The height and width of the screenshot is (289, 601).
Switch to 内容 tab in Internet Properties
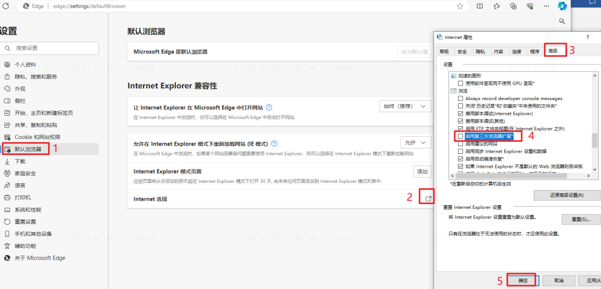click(499, 51)
